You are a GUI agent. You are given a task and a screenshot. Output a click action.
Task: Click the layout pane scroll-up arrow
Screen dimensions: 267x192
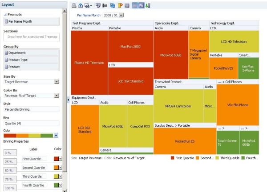coord(65,11)
